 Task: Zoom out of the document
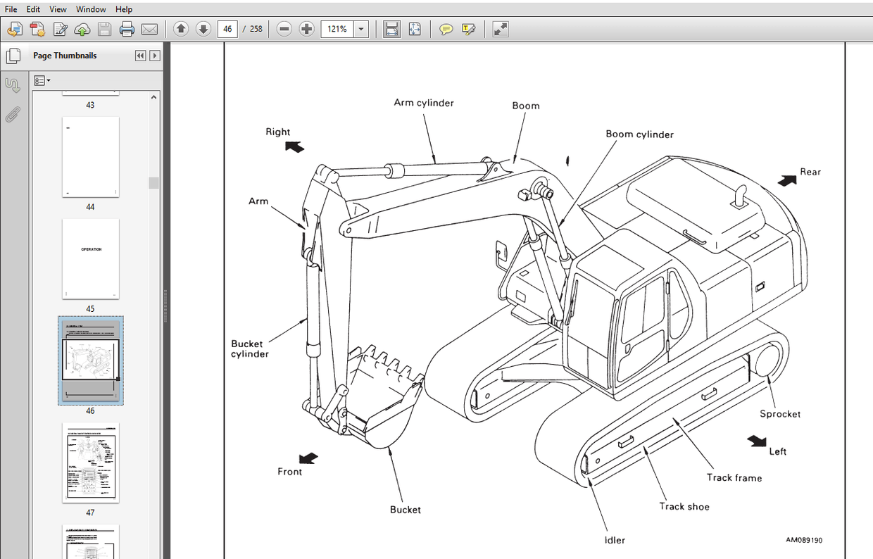coord(284,29)
